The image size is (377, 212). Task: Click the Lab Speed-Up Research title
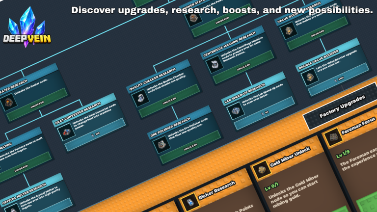pos(245,94)
